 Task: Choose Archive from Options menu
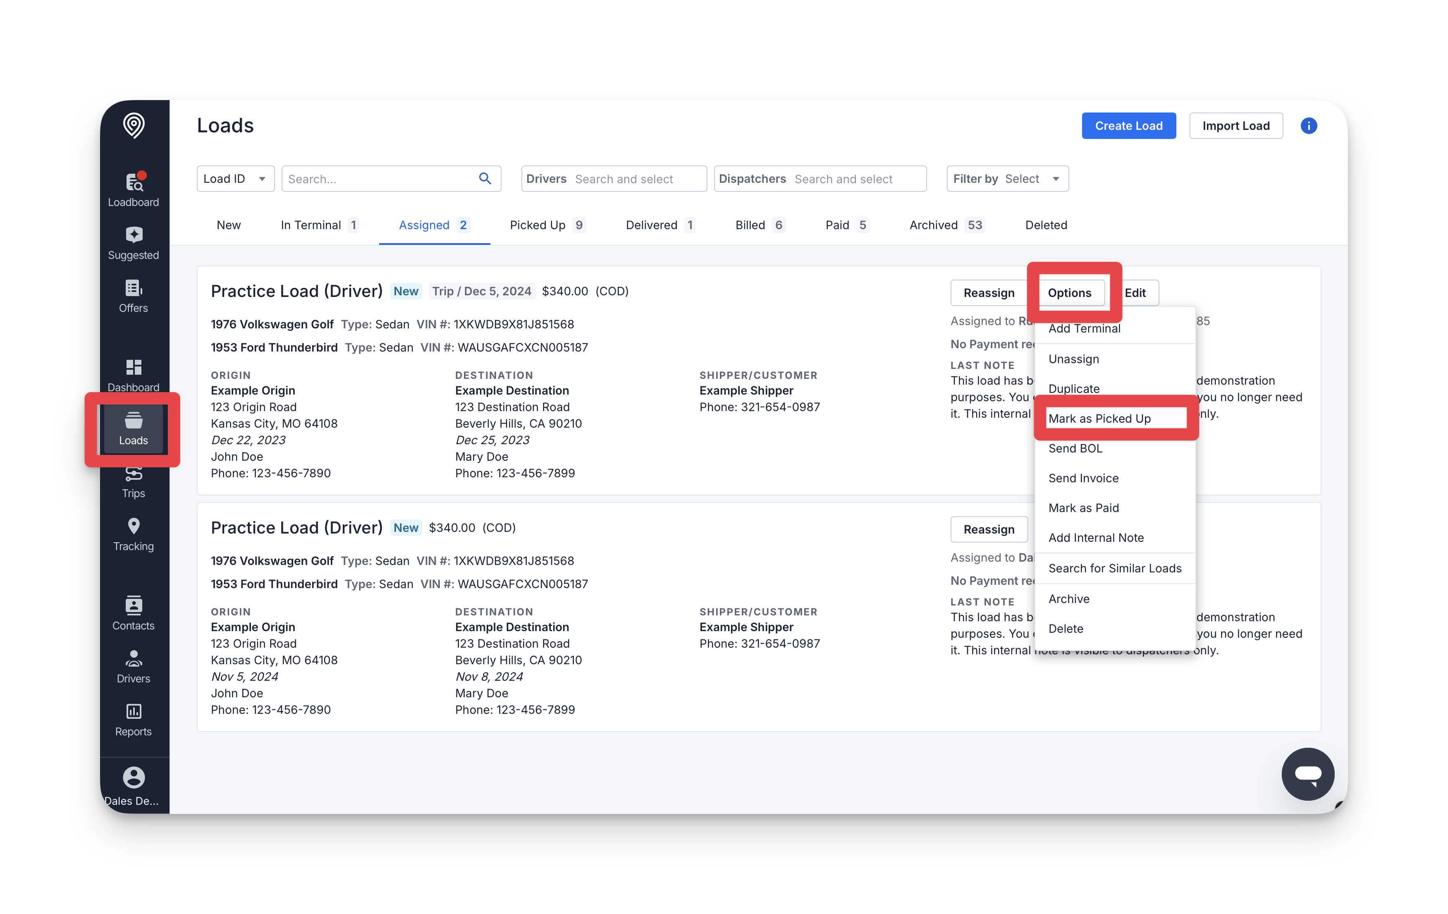pos(1115,599)
